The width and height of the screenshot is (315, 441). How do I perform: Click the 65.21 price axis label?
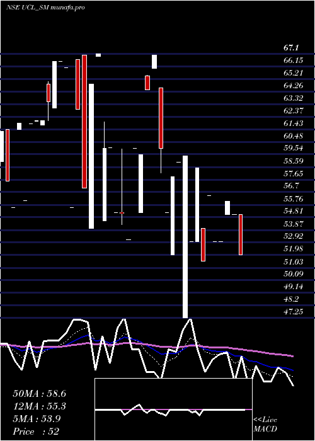tap(294, 73)
